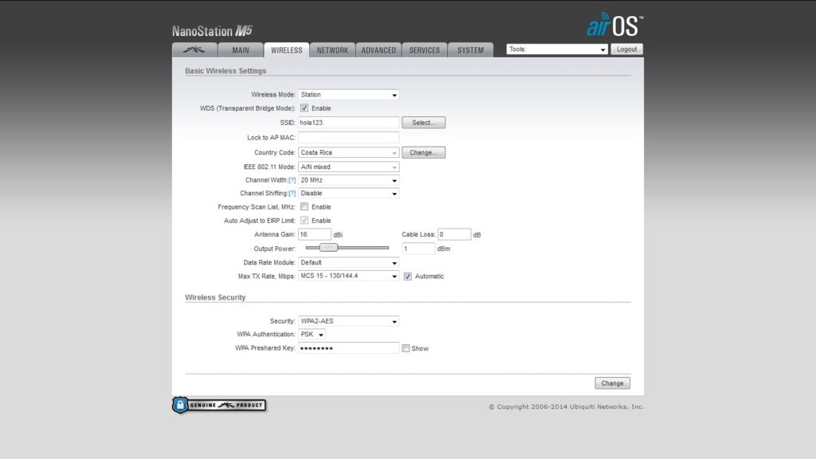Viewport: 816px width, 459px height.
Task: Click the Cable Loss field
Action: click(454, 235)
